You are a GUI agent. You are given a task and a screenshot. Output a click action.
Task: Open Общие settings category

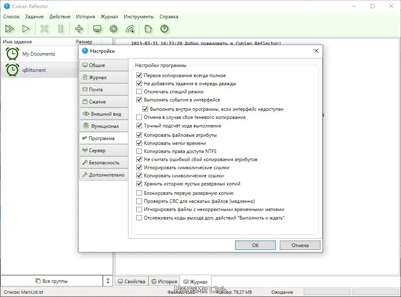tap(104, 65)
